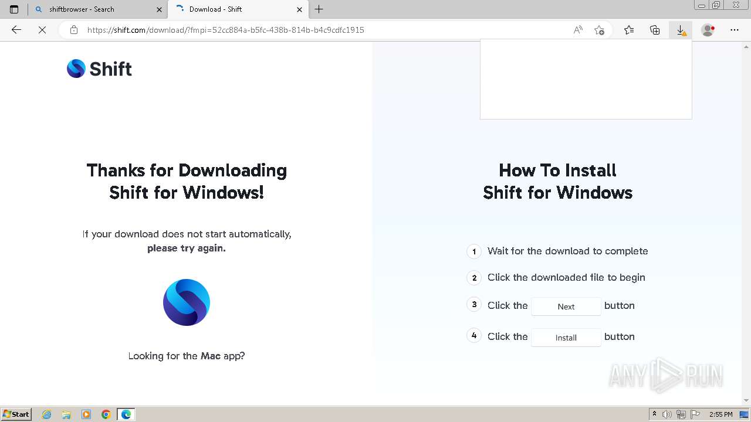
Task: Toggle the Downloads flyout button
Action: pyautogui.click(x=681, y=30)
